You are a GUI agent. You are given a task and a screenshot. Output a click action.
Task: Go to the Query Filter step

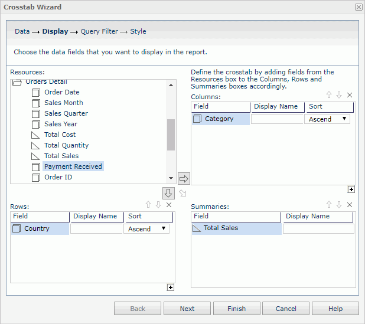[99, 31]
